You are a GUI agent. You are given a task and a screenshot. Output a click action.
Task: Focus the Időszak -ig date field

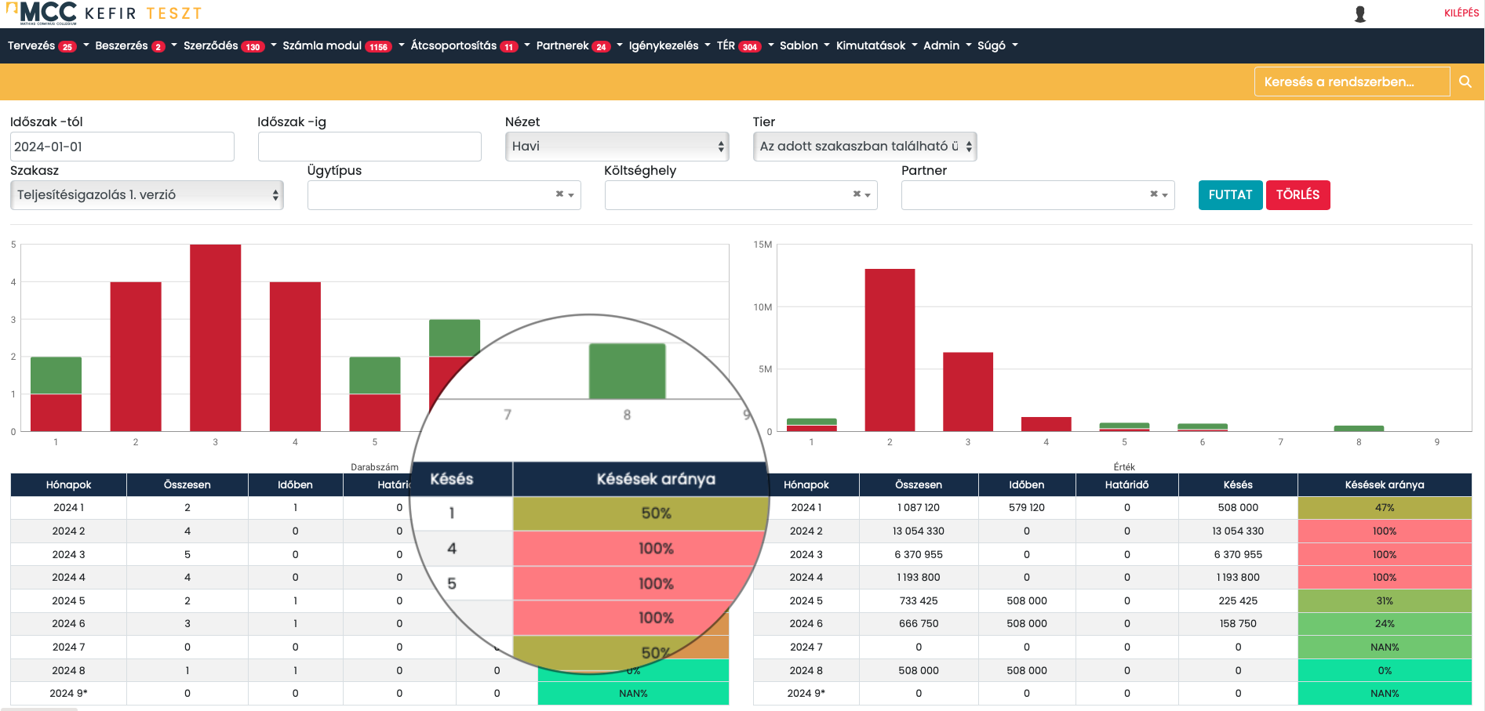click(x=369, y=147)
